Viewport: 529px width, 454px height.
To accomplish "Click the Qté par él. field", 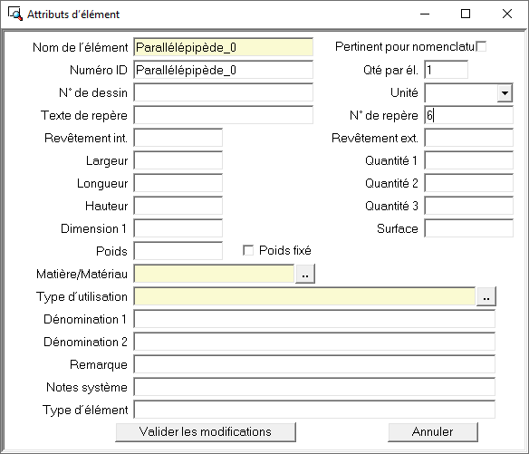I will pyautogui.click(x=446, y=70).
